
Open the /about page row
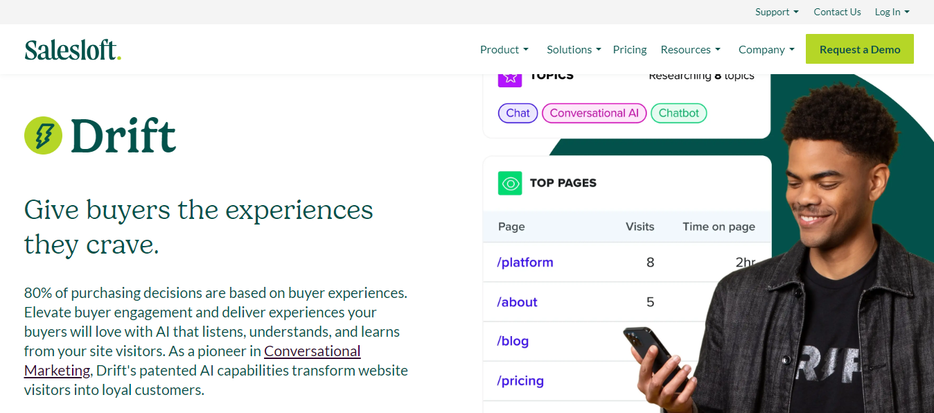click(517, 302)
